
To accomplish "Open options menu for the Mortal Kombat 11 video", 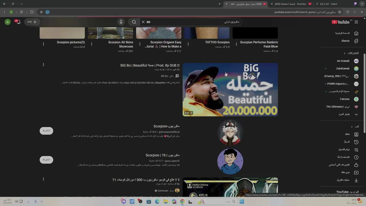I will (43, 179).
